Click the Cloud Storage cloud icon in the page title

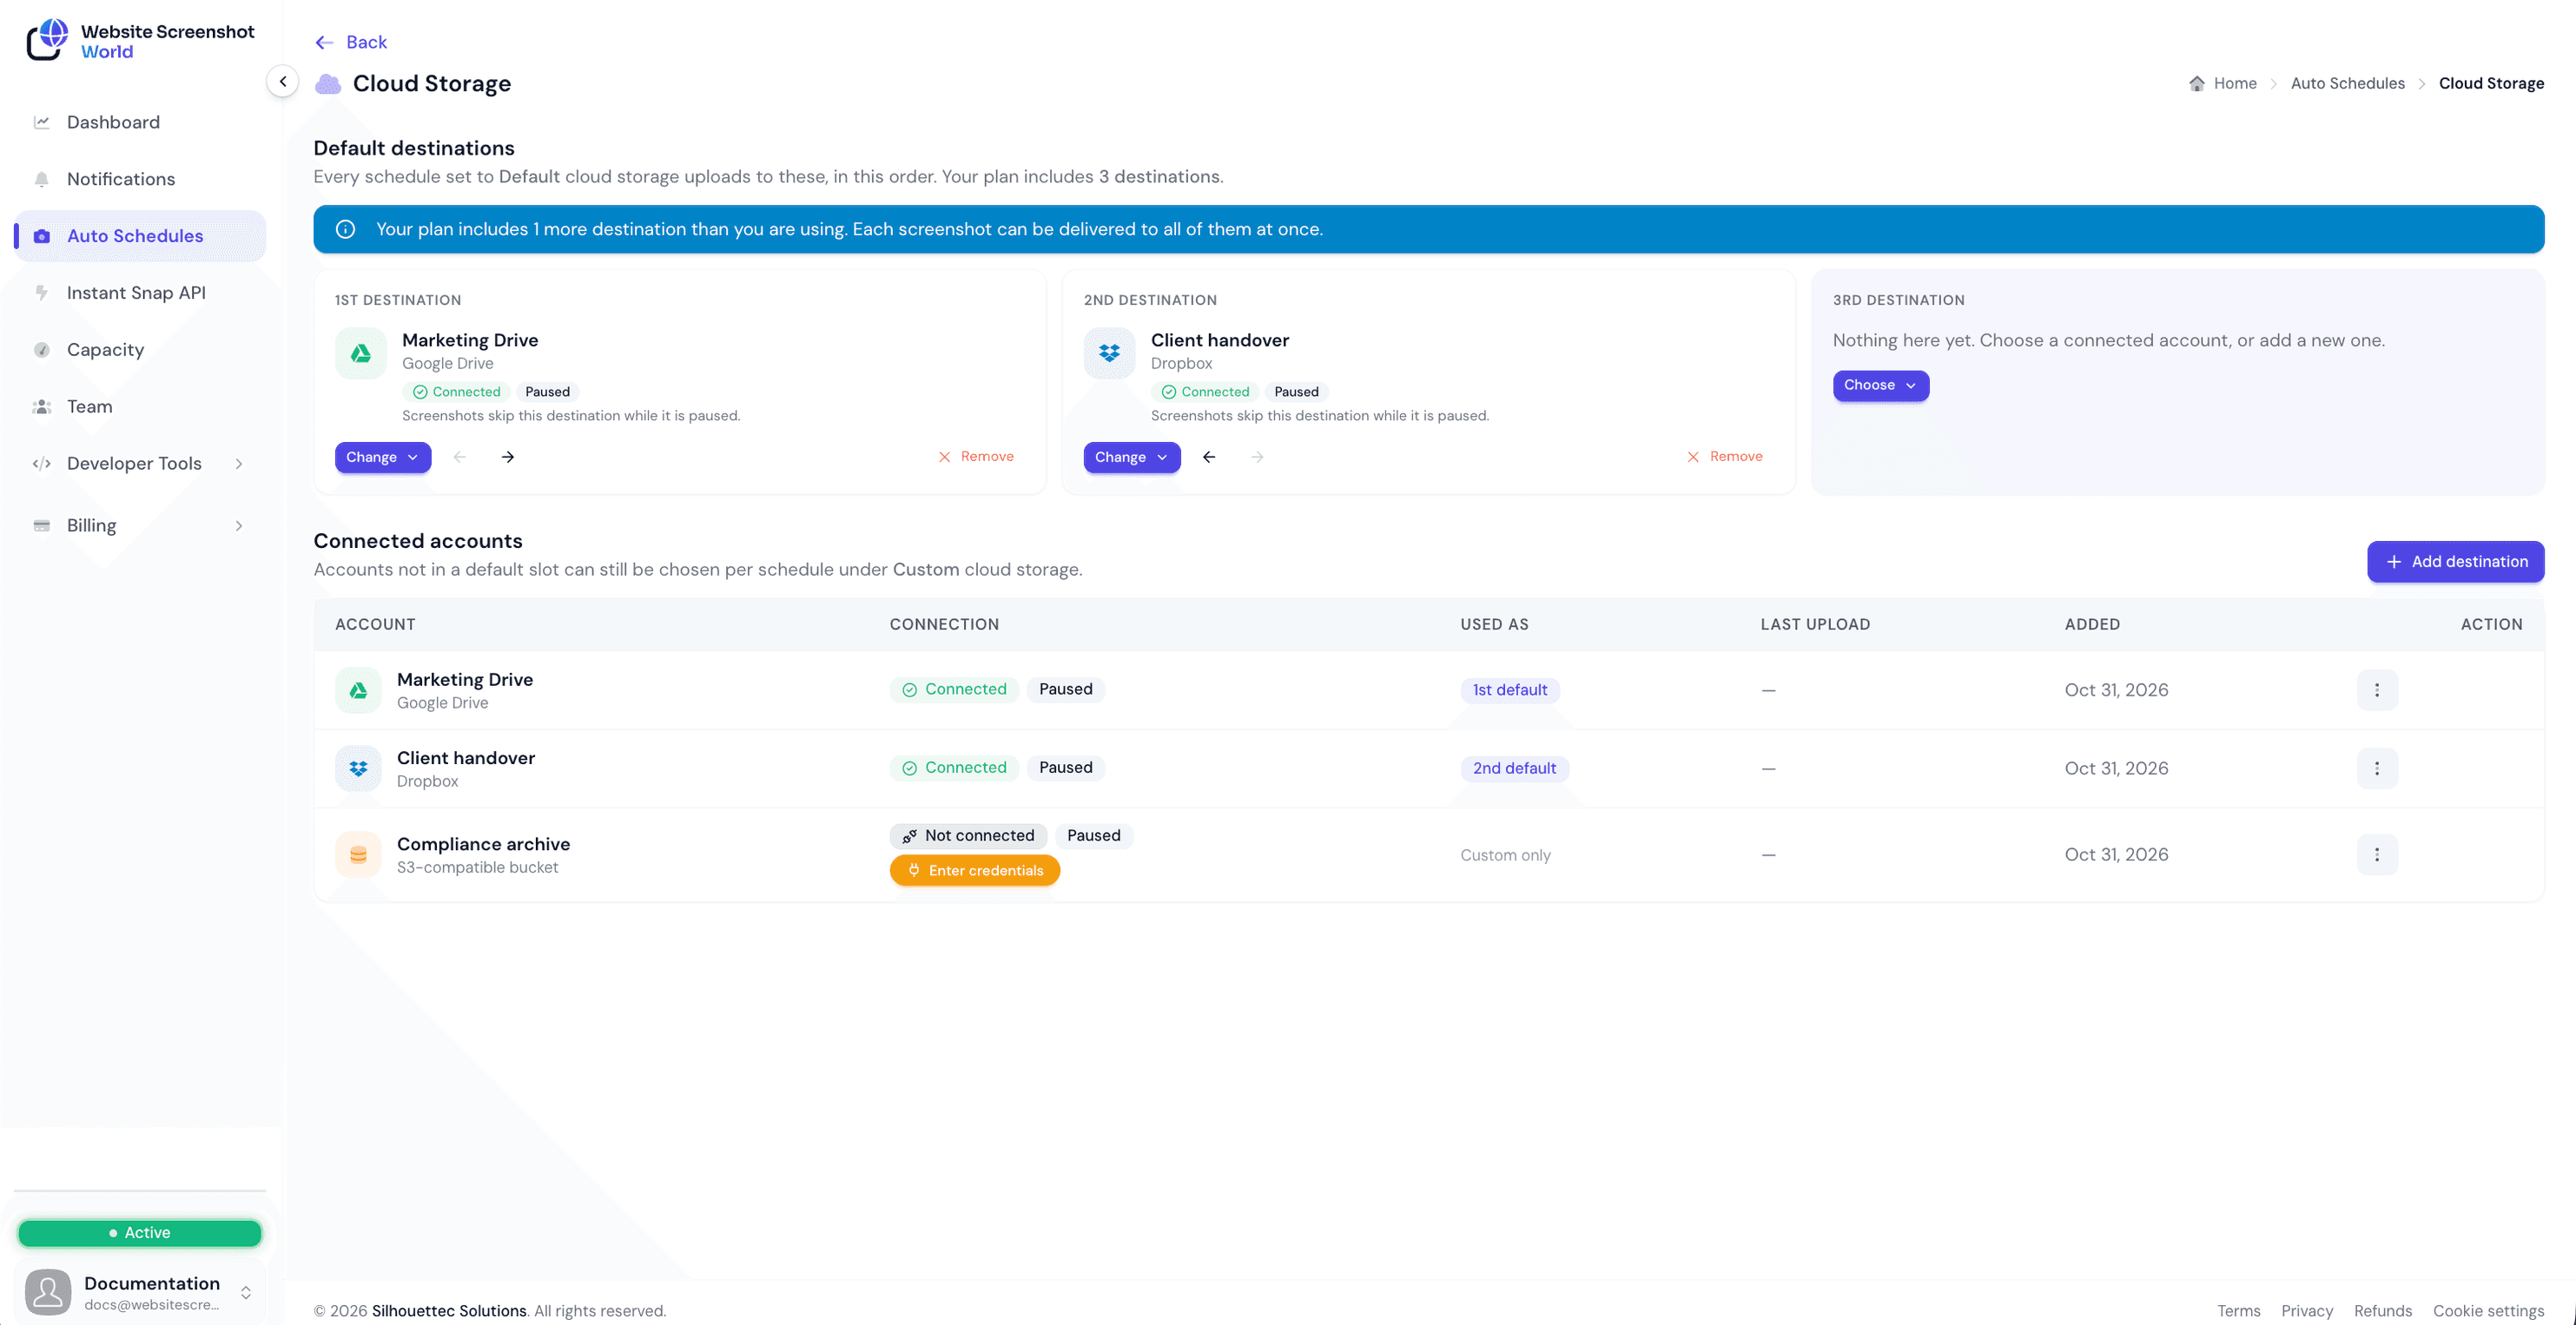(x=328, y=84)
